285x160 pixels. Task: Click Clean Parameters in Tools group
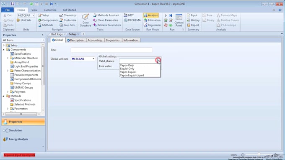tap(106, 20)
